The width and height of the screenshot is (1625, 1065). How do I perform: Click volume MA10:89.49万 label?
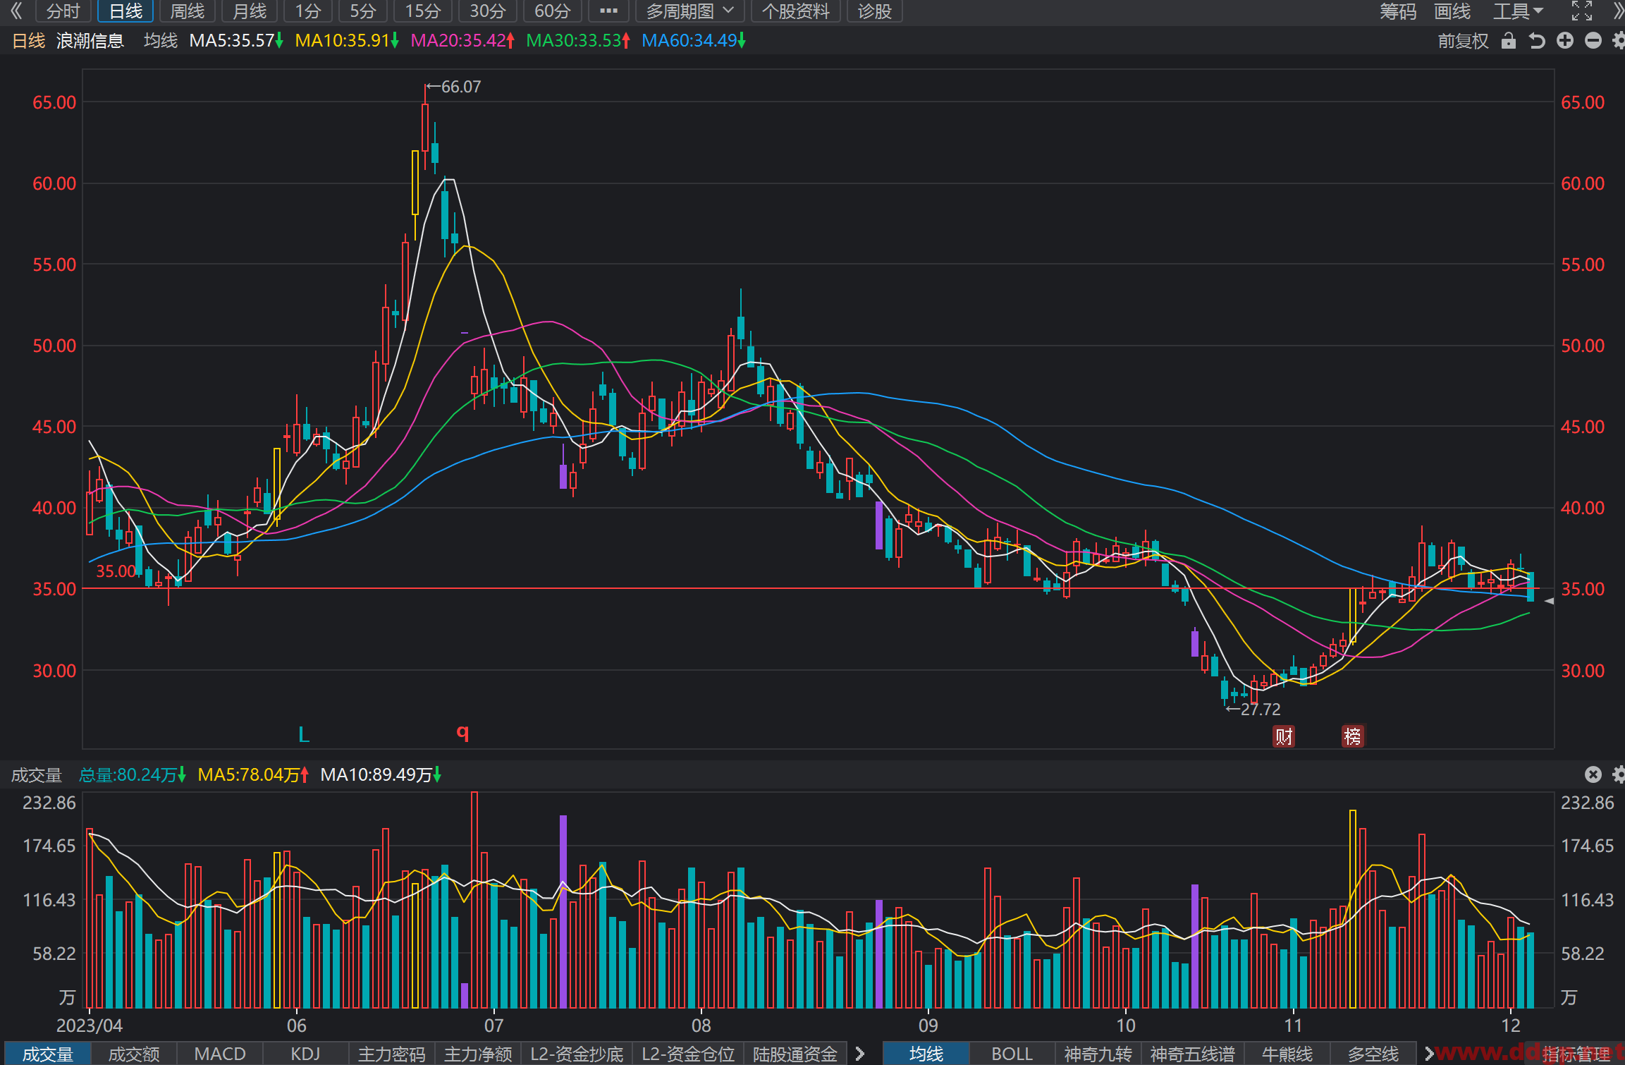[x=381, y=774]
